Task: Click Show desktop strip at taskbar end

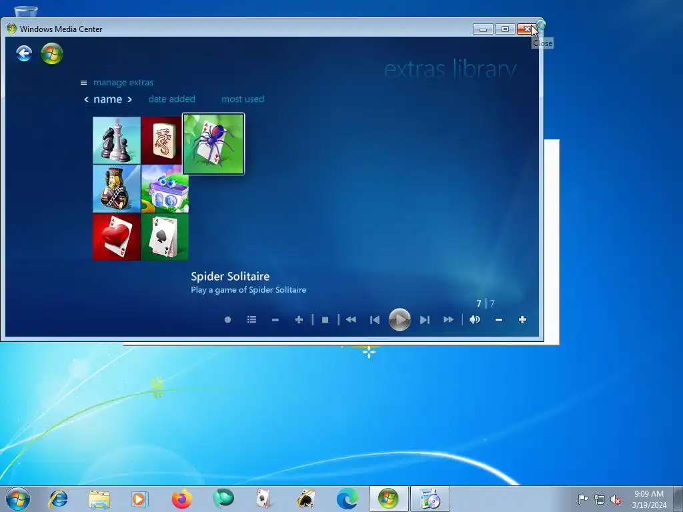Action: (678, 499)
